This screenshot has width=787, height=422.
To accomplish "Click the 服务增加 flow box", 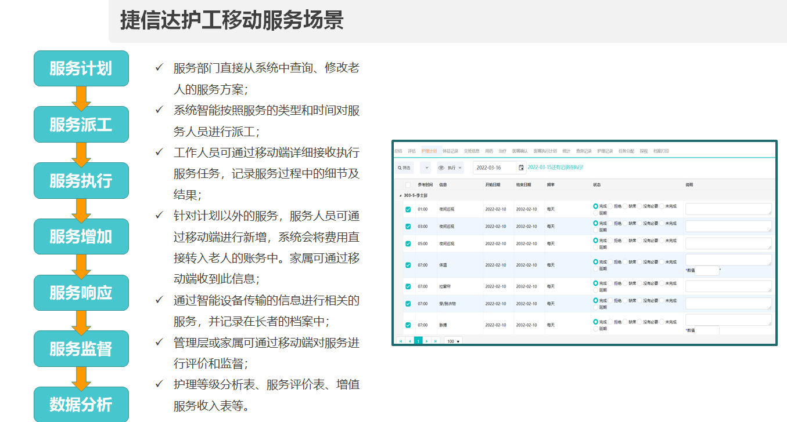I will point(81,237).
